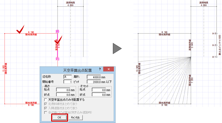The image size is (222, 123).
Task: Click the help question mark in dialog title
Action: tap(100, 69)
